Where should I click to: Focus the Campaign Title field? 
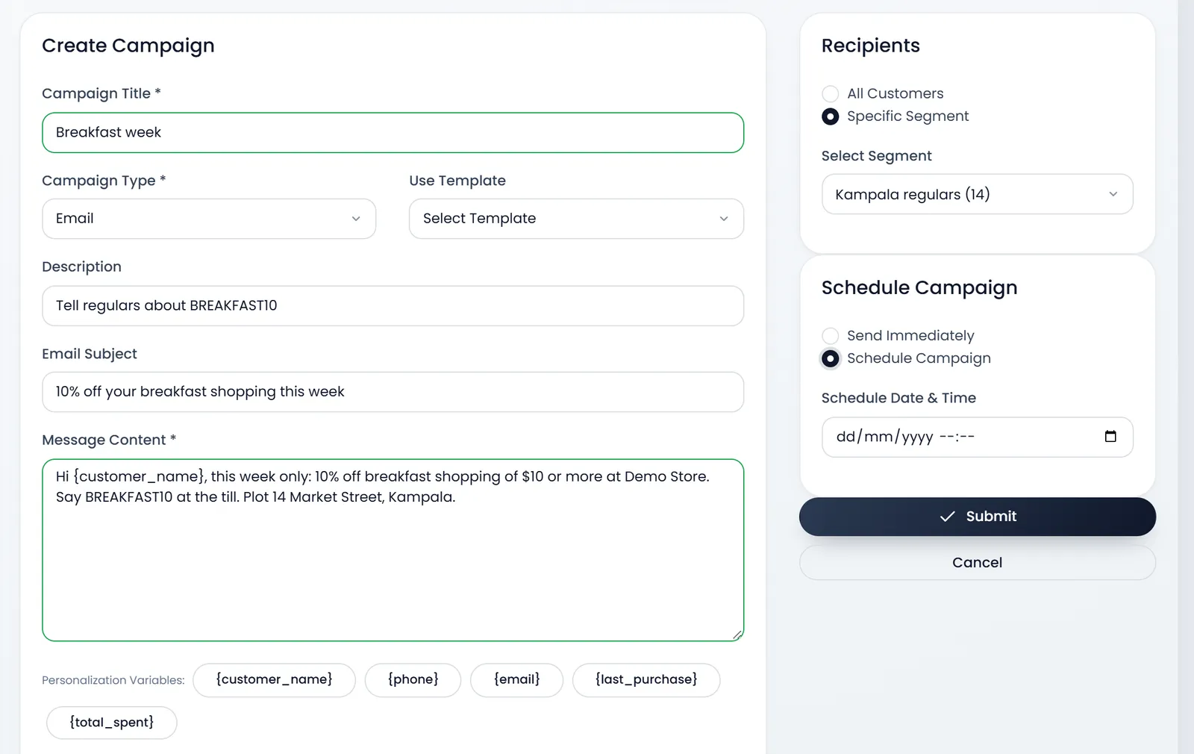(393, 133)
